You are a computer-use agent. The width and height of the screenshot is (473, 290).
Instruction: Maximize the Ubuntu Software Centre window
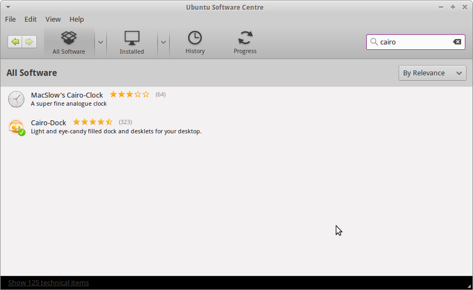[x=453, y=7]
